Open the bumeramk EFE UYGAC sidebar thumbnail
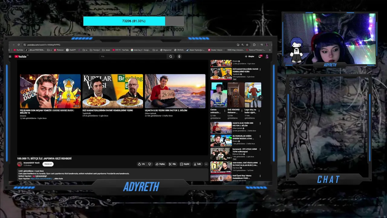The image size is (387, 218). [x=221, y=154]
